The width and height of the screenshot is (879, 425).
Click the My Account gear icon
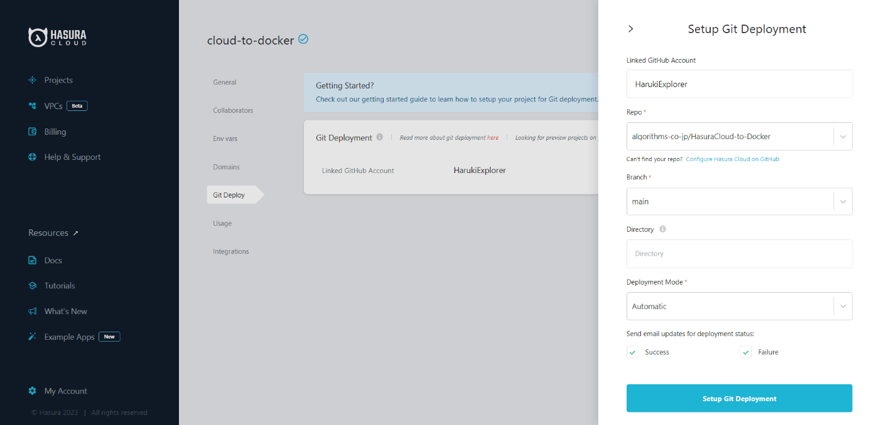33,391
